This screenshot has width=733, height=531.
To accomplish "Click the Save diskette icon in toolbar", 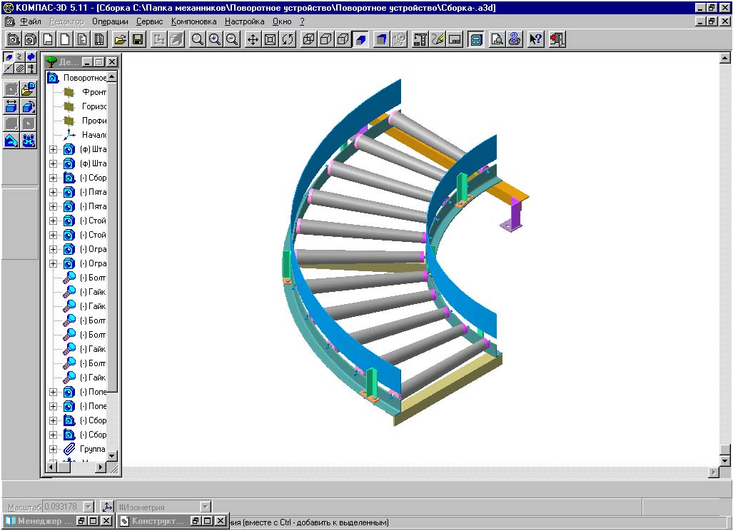I will click(138, 39).
